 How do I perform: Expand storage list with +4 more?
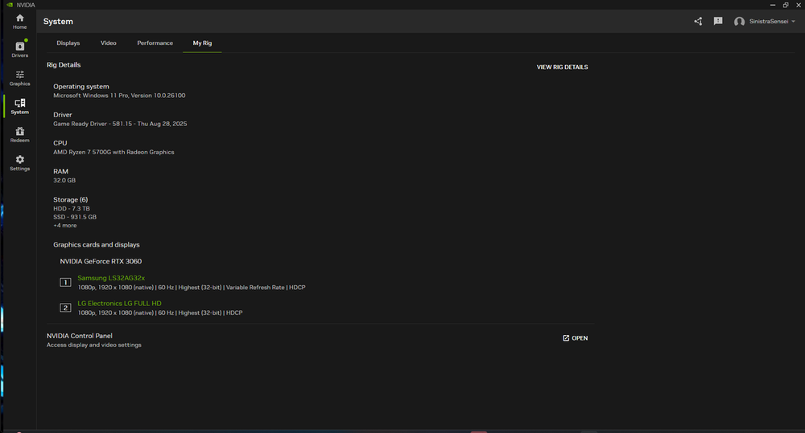65,226
